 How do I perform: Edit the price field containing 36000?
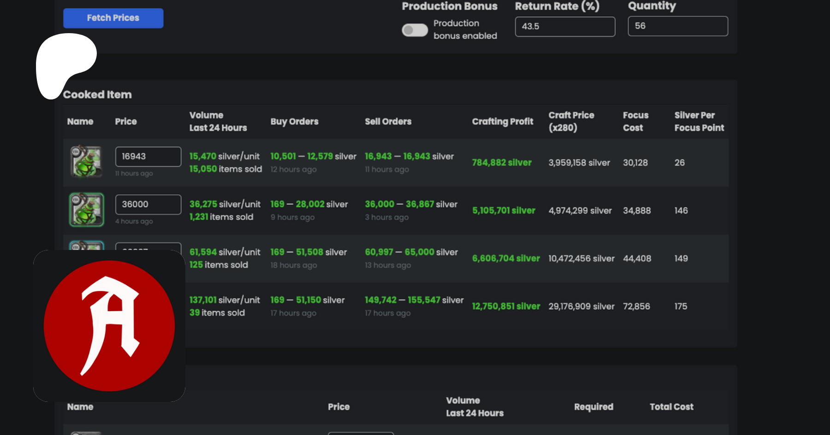point(148,204)
